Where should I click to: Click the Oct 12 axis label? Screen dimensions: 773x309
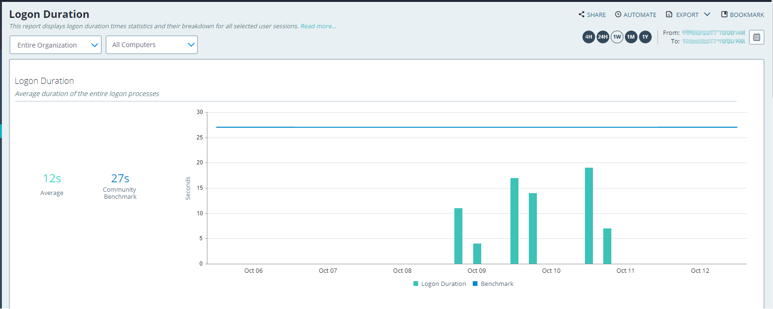(700, 270)
